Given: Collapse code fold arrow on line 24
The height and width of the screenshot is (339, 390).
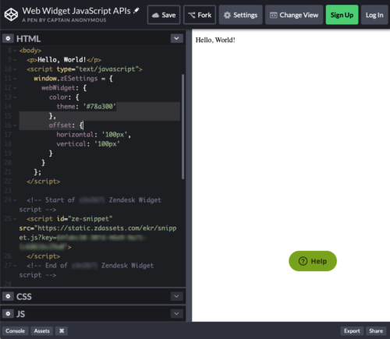Looking at the screenshot, I should coord(15,200).
